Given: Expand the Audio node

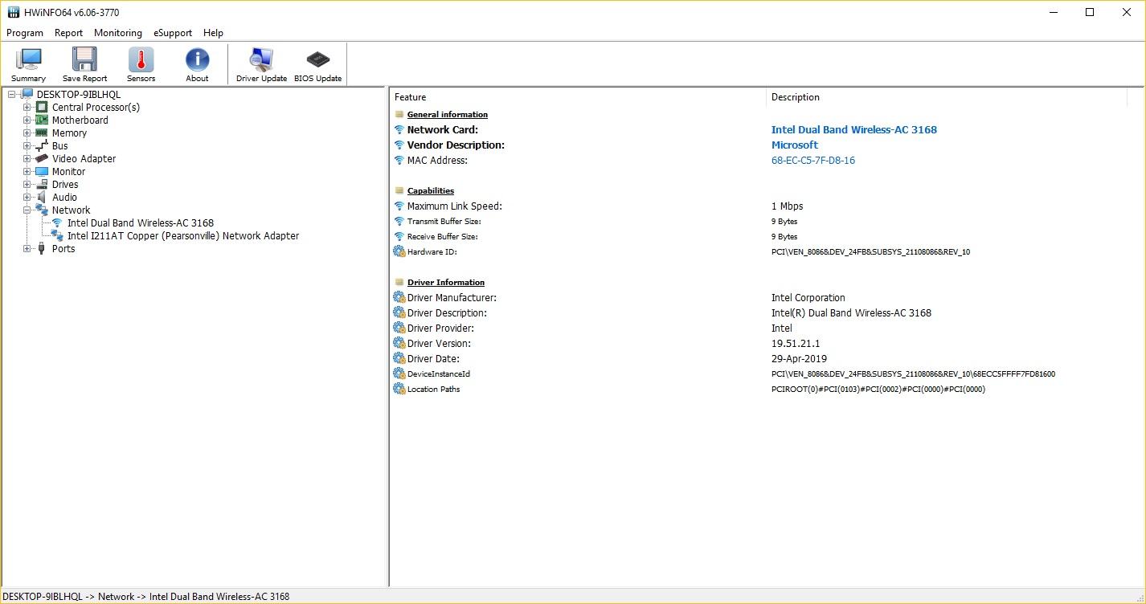Looking at the screenshot, I should 27,197.
